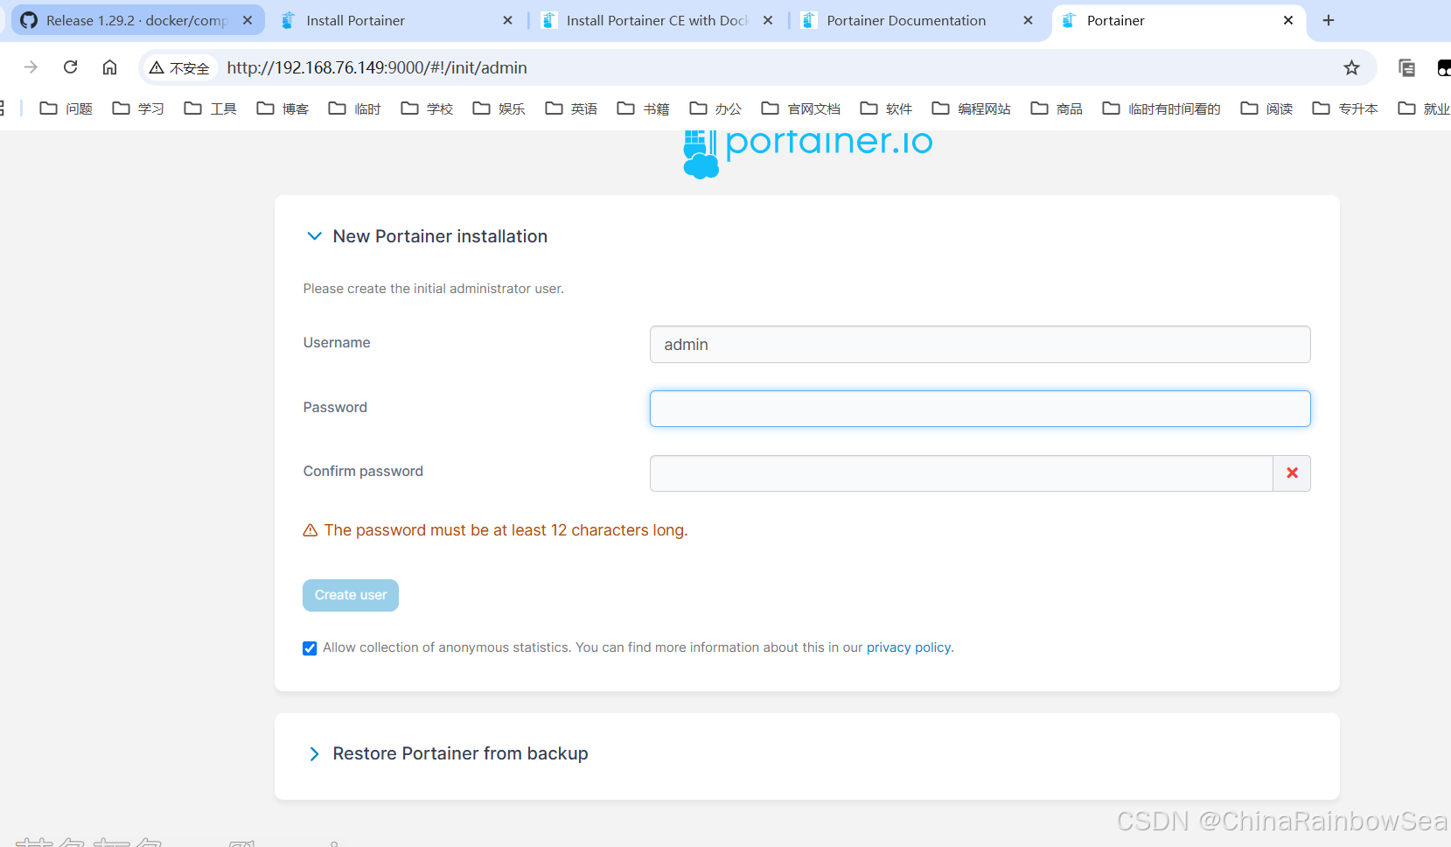The width and height of the screenshot is (1451, 847).
Task: Click the portainer.io logo
Action: [x=807, y=154]
